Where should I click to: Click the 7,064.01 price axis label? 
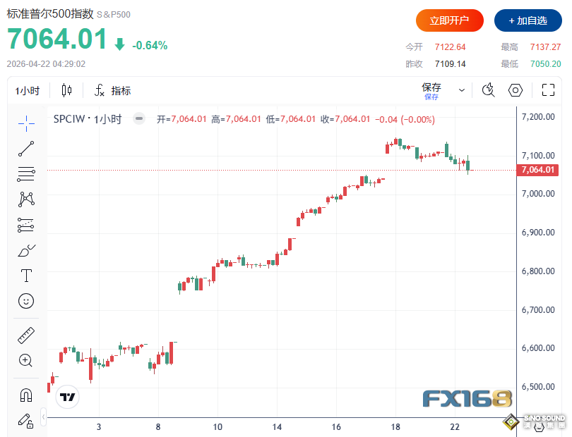coord(538,170)
